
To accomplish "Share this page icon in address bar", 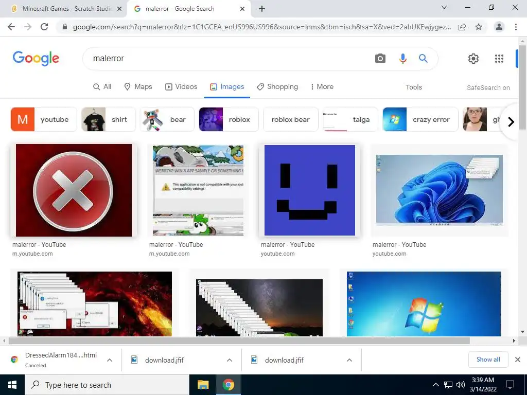I will [462, 27].
